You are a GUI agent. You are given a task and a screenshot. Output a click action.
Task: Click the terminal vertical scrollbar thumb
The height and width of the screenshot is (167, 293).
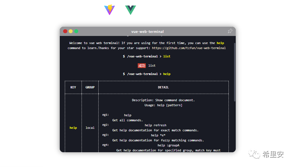point(235,72)
